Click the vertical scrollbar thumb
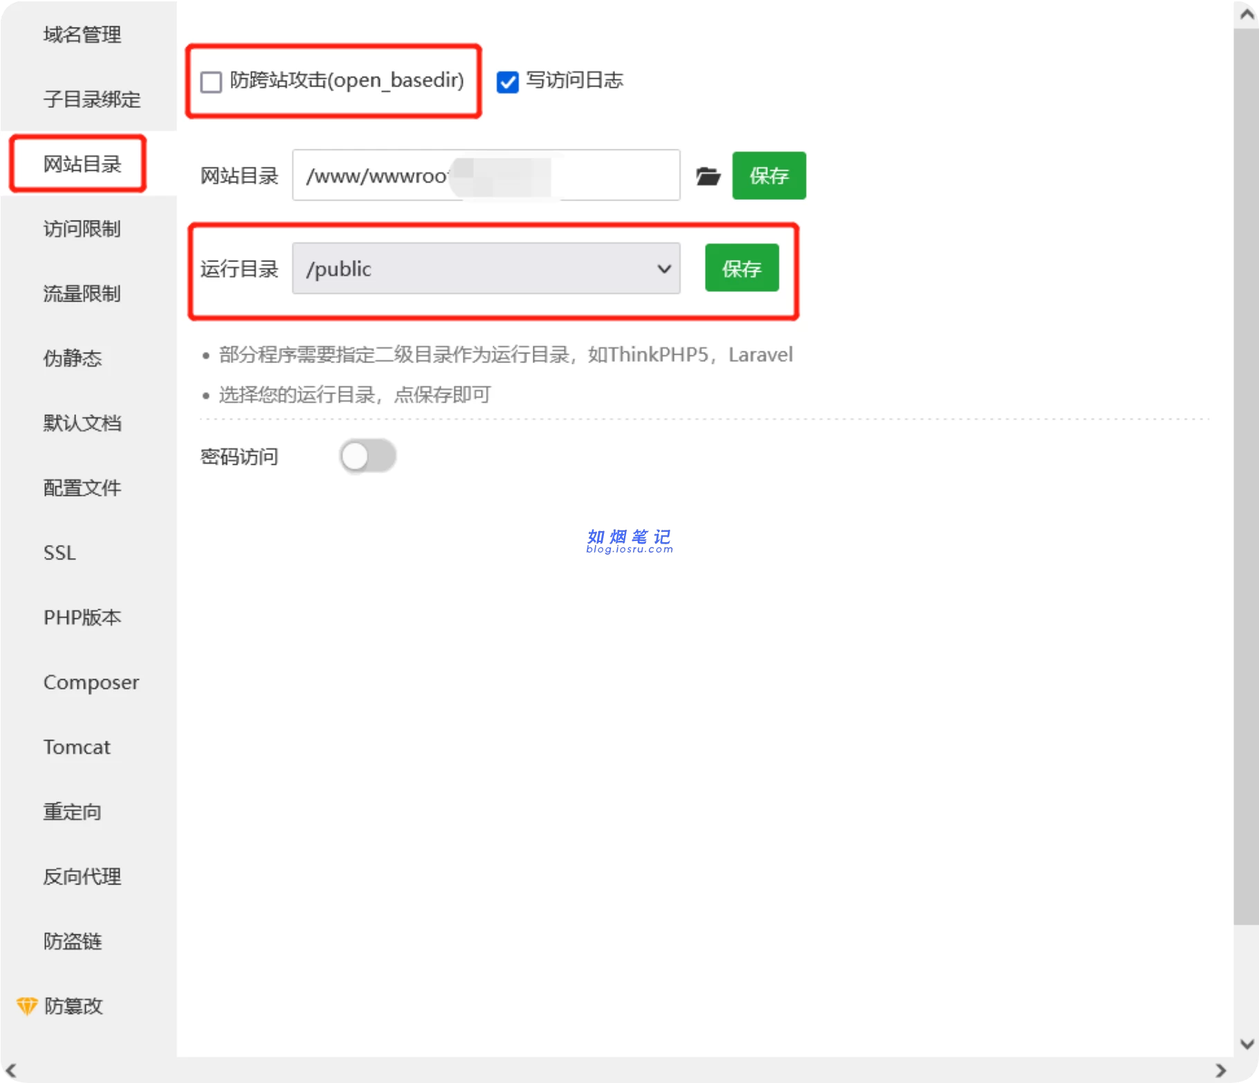 [x=1247, y=476]
